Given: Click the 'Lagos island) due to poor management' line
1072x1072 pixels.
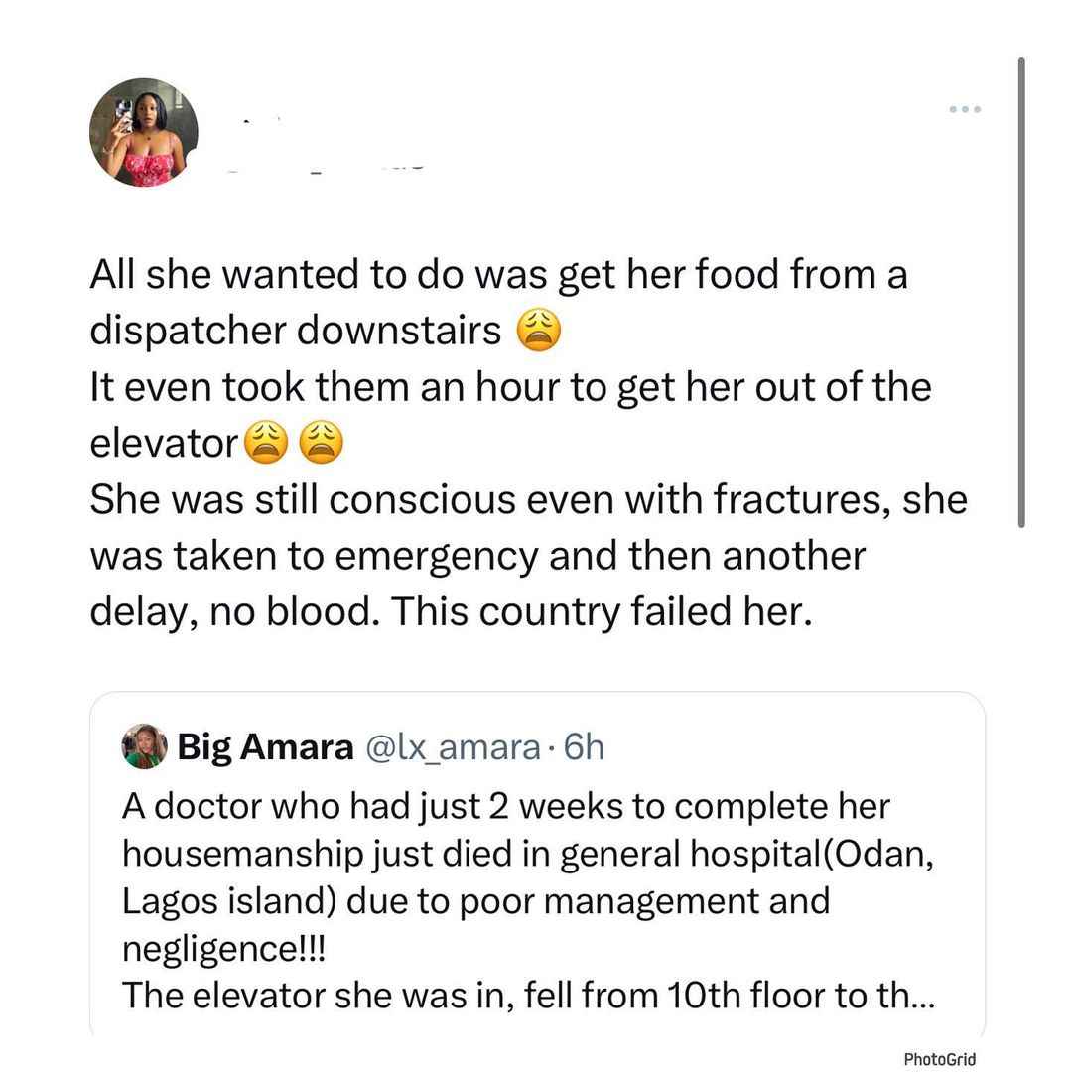Looking at the screenshot, I should click(x=475, y=901).
